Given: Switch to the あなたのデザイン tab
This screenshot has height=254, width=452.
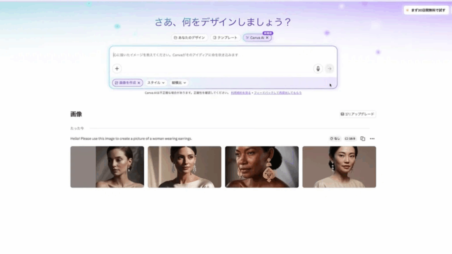Looking at the screenshot, I should [x=189, y=38].
